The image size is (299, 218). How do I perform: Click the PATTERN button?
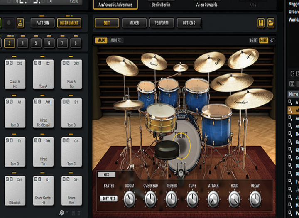click(43, 23)
